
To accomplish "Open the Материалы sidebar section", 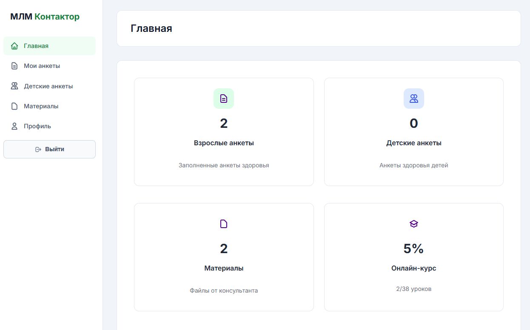I will point(49,106).
